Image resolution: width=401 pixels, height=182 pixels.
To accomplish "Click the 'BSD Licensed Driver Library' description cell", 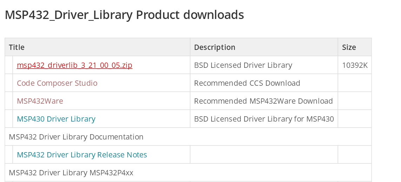I will (x=243, y=65).
